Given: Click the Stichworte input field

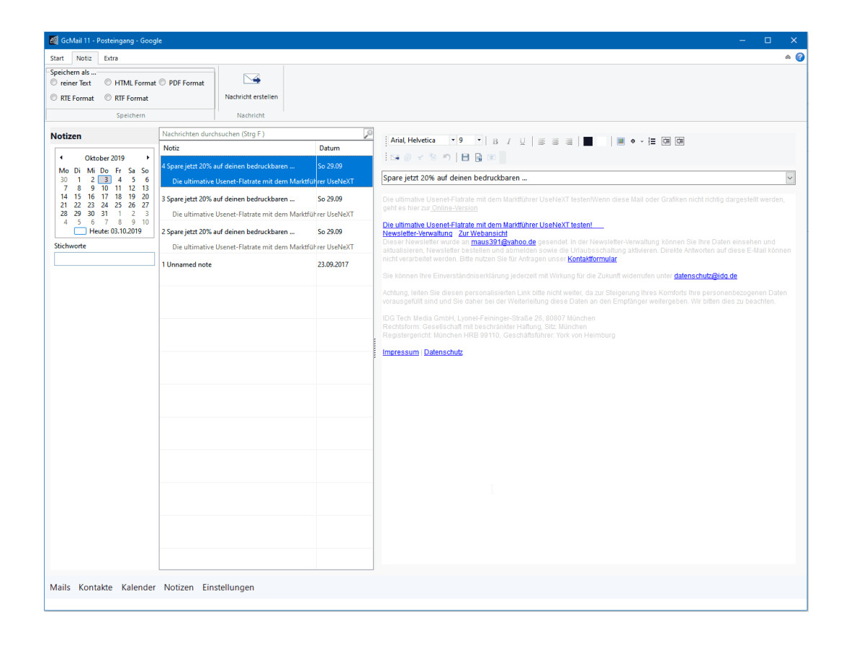Looking at the screenshot, I should [104, 259].
